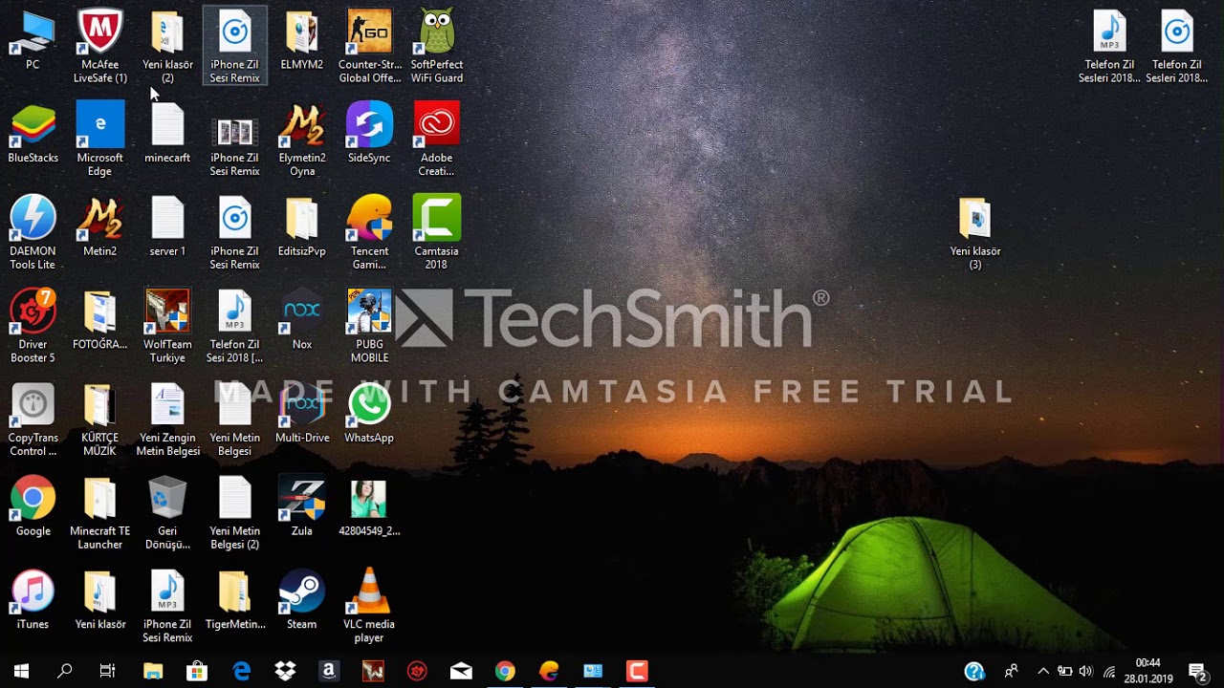1224x688 pixels.
Task: Open the FOTOĞRA... folder
Action: pos(100,320)
